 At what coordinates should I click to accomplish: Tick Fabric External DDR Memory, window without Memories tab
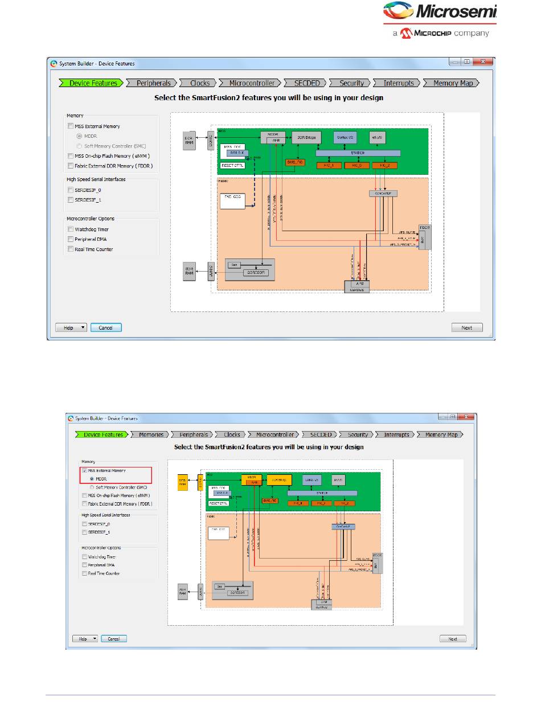pyautogui.click(x=70, y=166)
